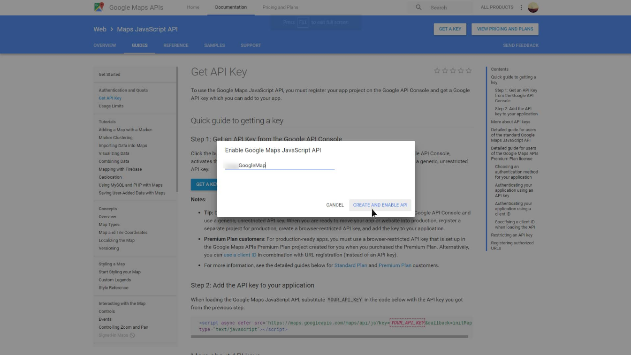Screen dimensions: 631x355
Task: Open Mapping with Firebase tutorial
Action: [x=120, y=169]
